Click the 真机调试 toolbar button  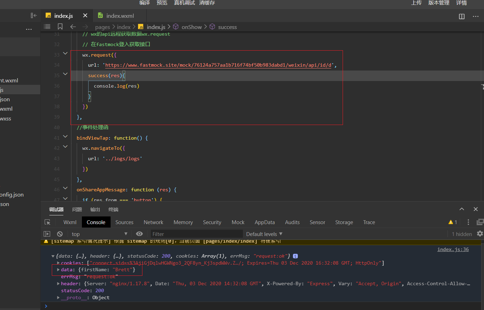(x=184, y=3)
